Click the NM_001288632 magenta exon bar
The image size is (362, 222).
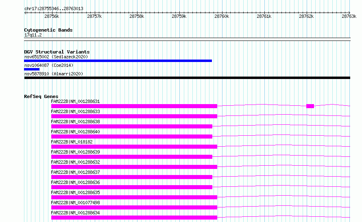click(134, 167)
